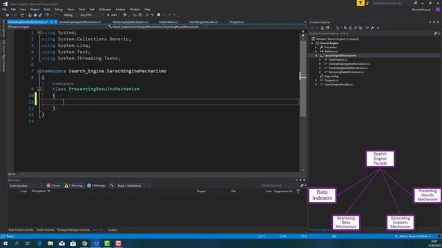442x248 pixels.
Task: Click the Navigate Backward icon in the toolbar
Action: click(7, 15)
